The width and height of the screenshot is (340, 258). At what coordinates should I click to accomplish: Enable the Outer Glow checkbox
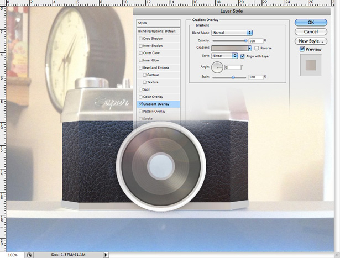coord(140,53)
